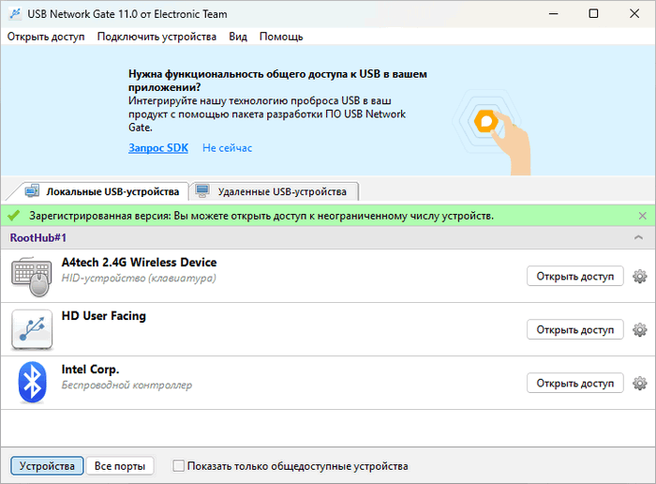Open the 'Помощь' menu
This screenshot has height=484, width=656.
[x=281, y=37]
